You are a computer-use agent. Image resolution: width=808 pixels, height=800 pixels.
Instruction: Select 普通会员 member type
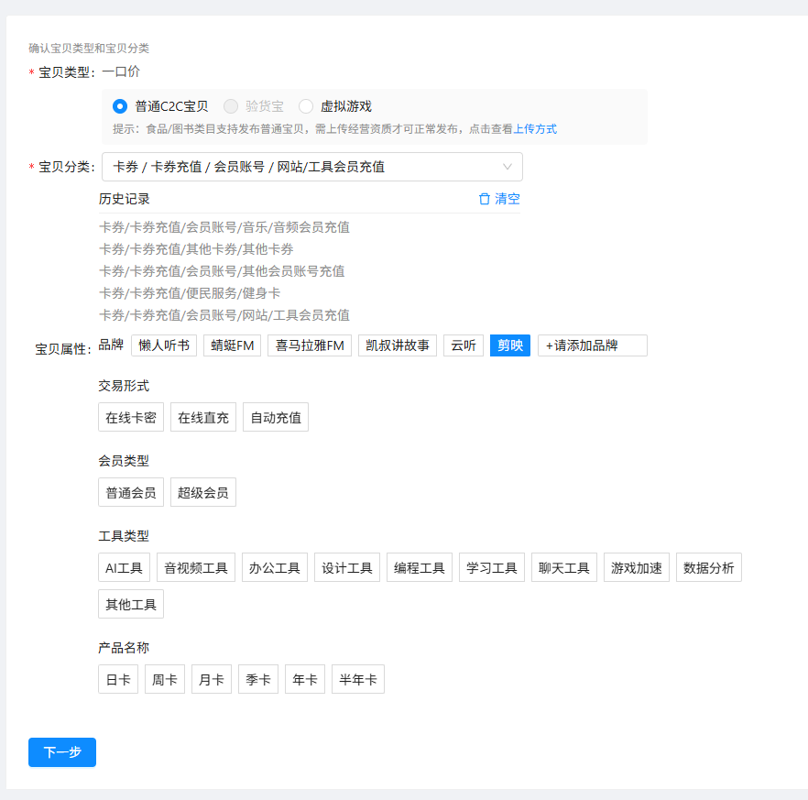click(131, 493)
